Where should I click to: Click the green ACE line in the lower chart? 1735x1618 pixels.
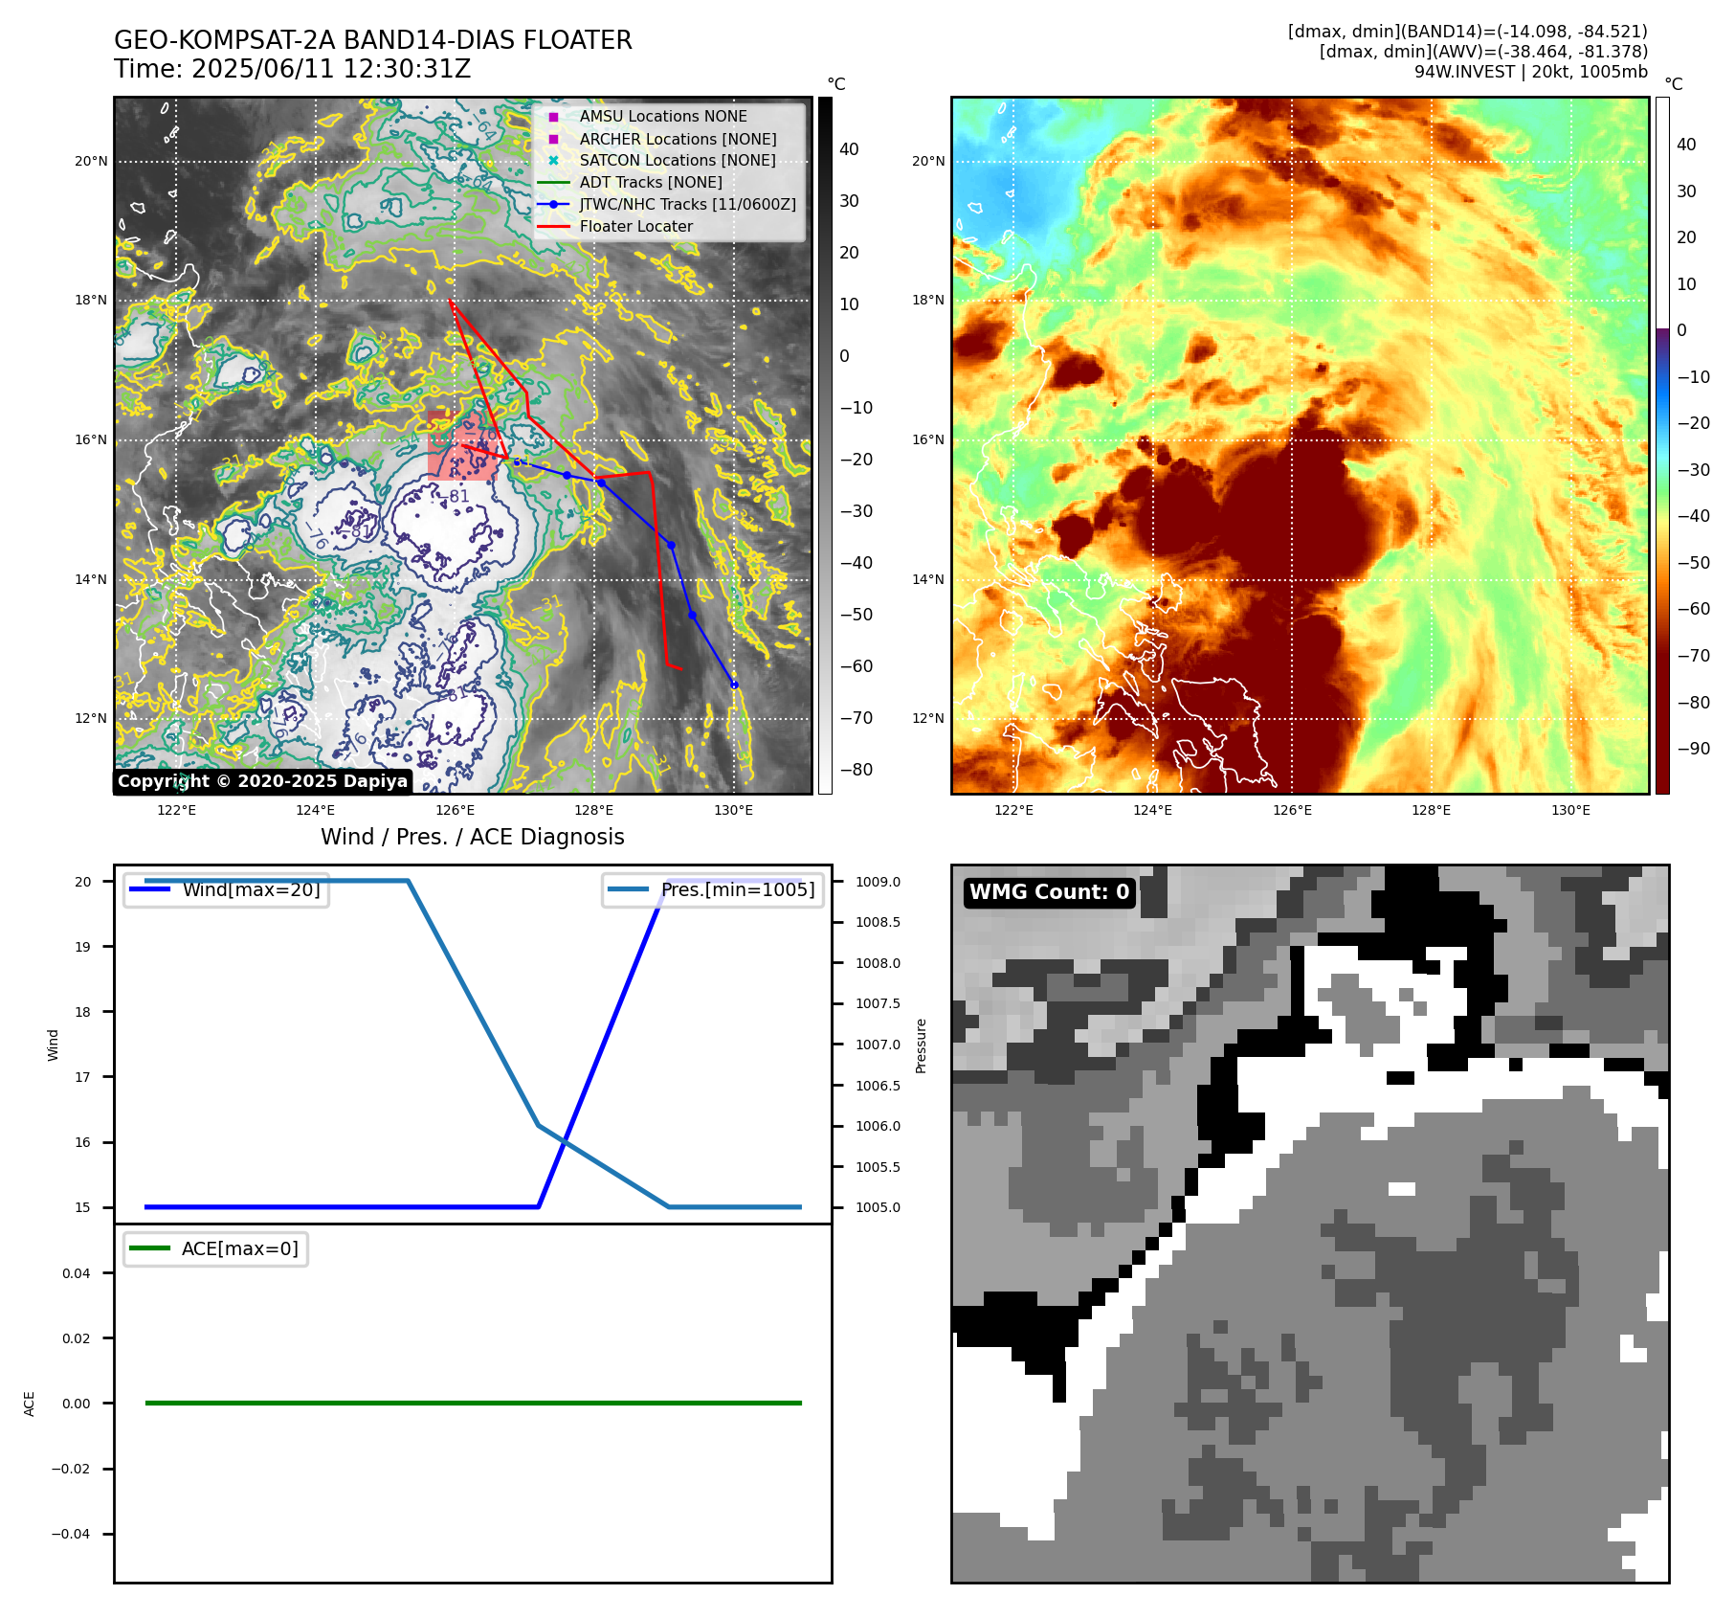(x=473, y=1403)
